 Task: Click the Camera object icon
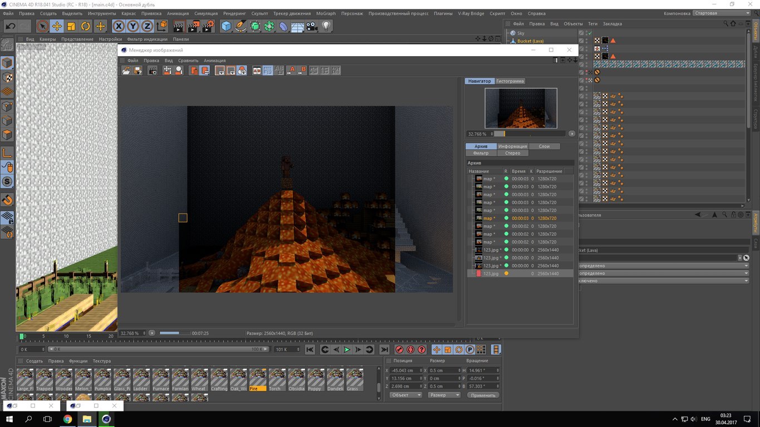312,26
